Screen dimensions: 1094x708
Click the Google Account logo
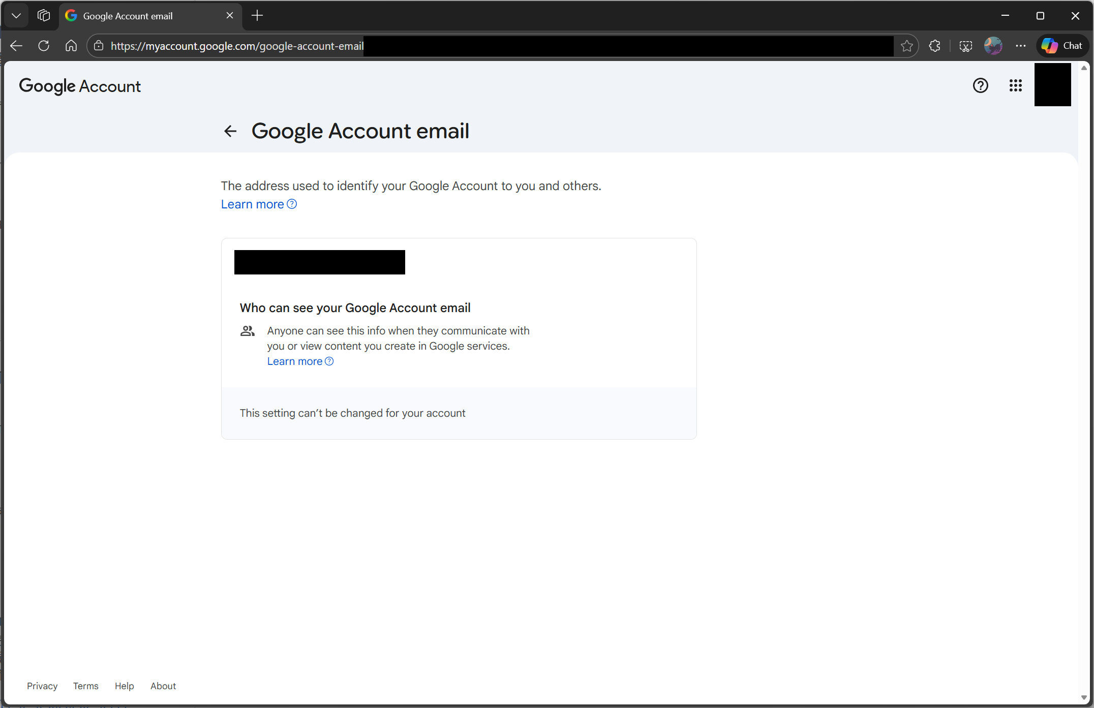pyautogui.click(x=80, y=86)
